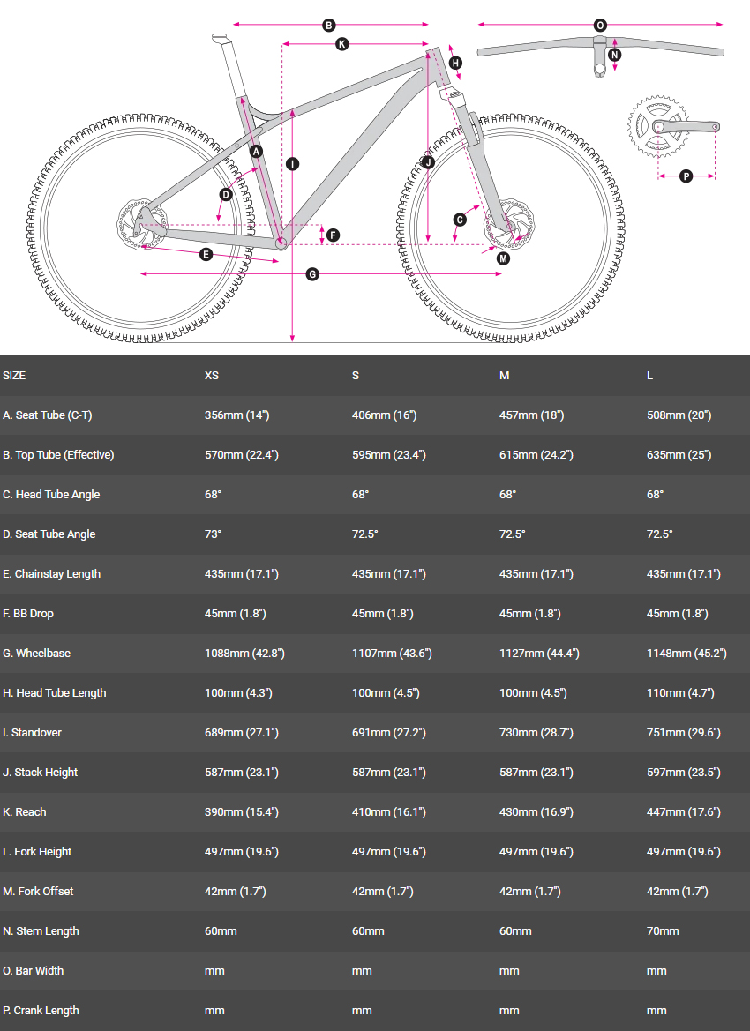Select the circled E chainstay marker
This screenshot has width=750, height=1031.
(206, 254)
